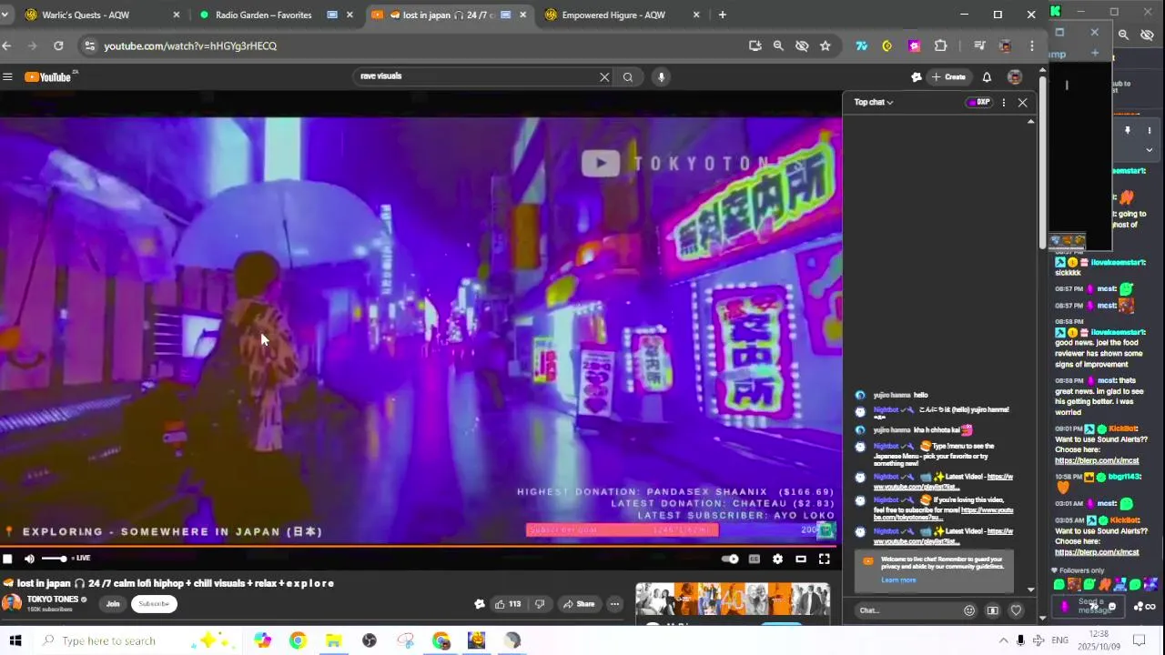Image resolution: width=1165 pixels, height=655 pixels.
Task: Go to YouTube home via logo
Action: tap(48, 77)
